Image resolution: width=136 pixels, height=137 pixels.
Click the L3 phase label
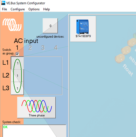[6, 88]
